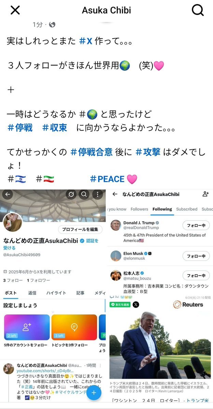Screen dimensions: 213x409
Task: Open search with the magnifier icon
Action: pos(198,10)
